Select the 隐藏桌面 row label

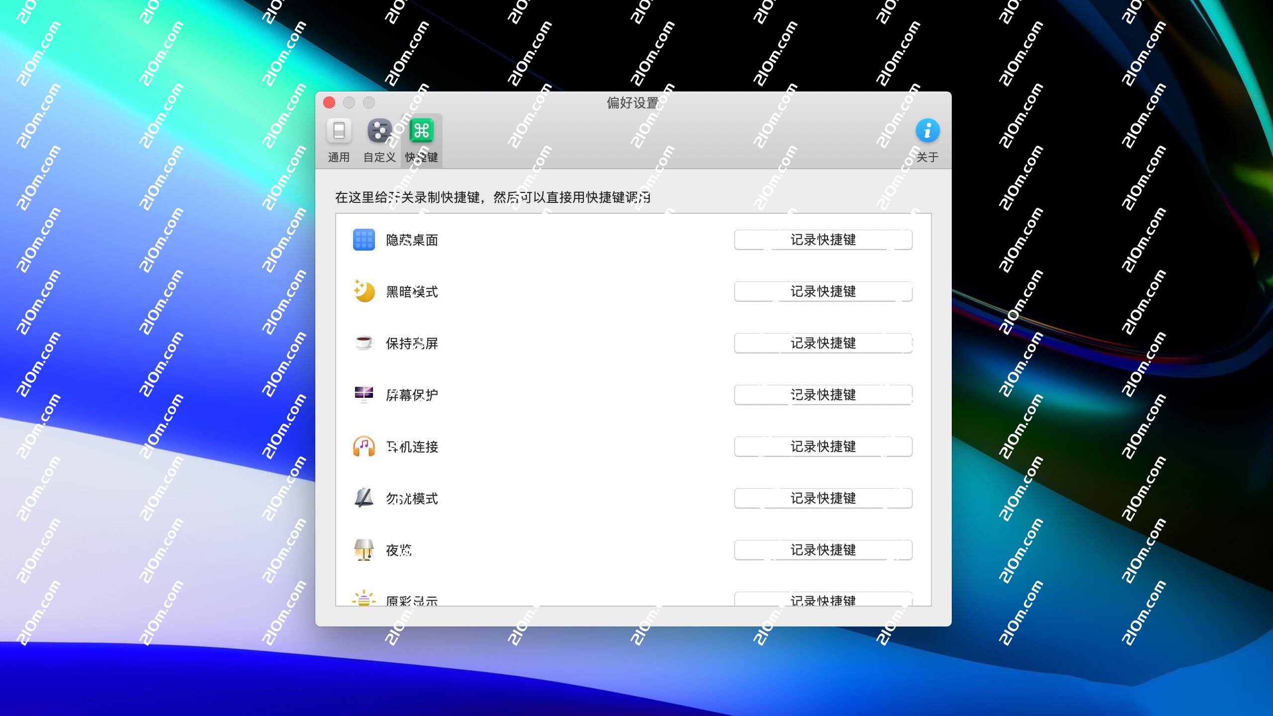(x=412, y=240)
